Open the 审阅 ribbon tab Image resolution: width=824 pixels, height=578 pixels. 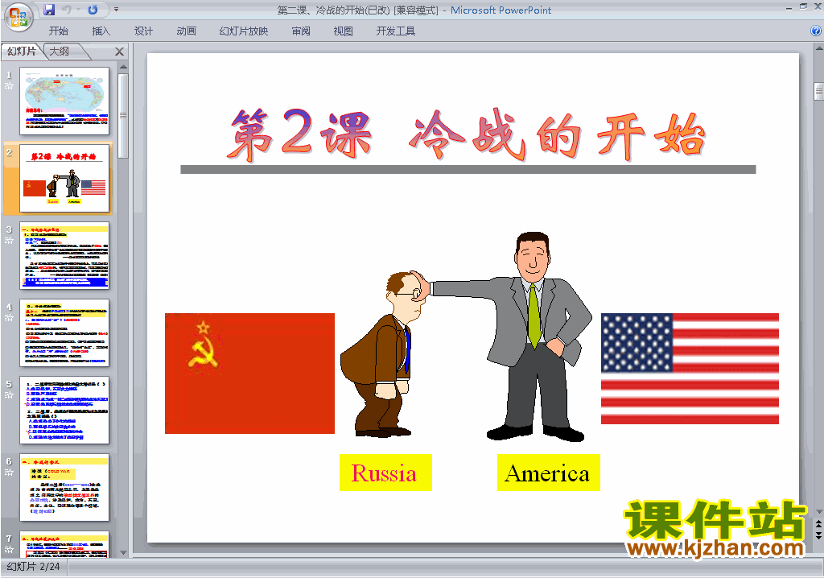click(301, 31)
